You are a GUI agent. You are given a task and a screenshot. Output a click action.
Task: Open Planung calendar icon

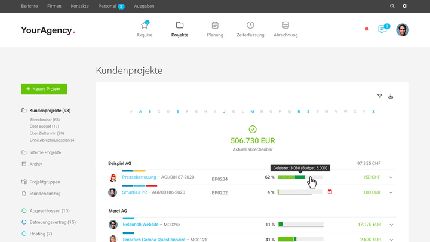(x=215, y=26)
